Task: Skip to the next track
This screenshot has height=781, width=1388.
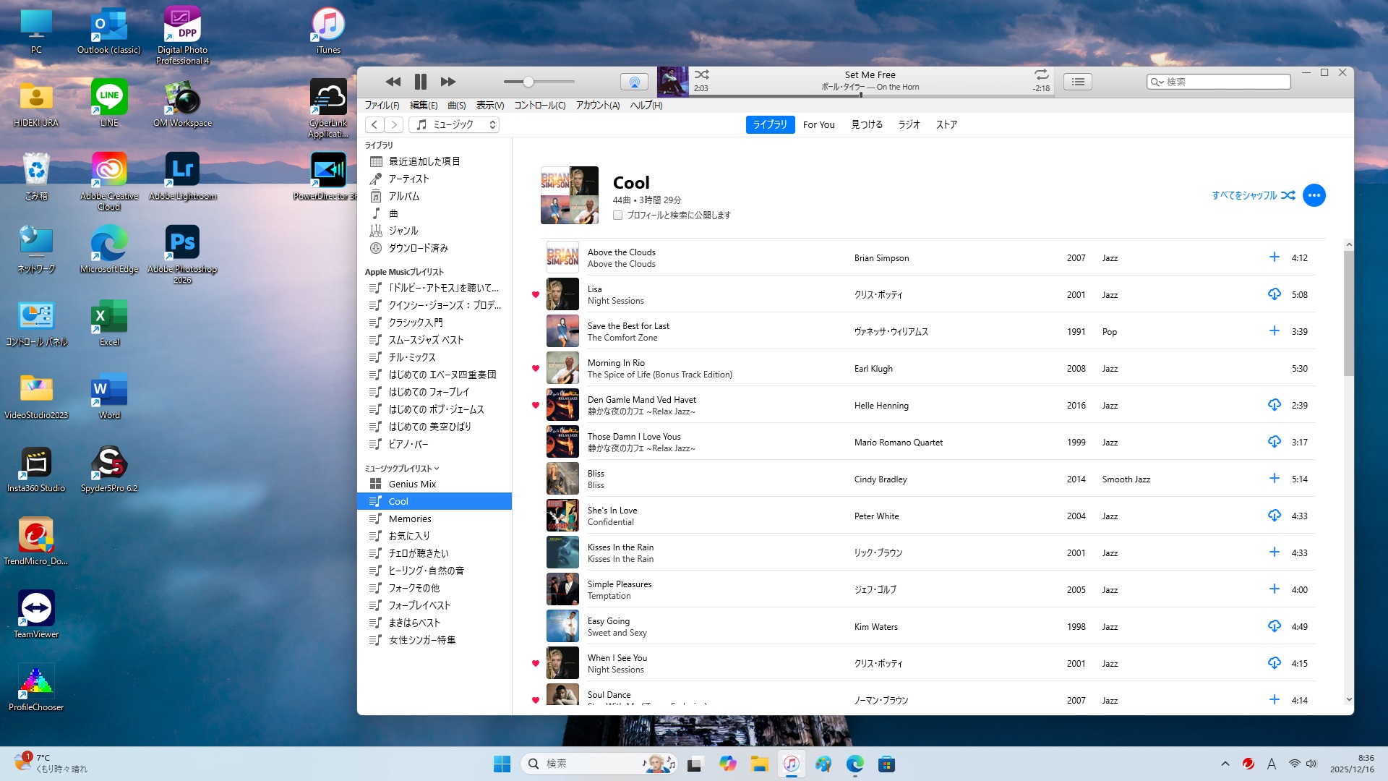Action: pos(448,82)
